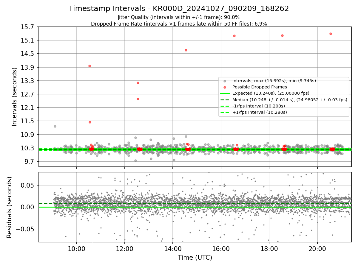Click the 14:00 time tick label

[173, 249]
